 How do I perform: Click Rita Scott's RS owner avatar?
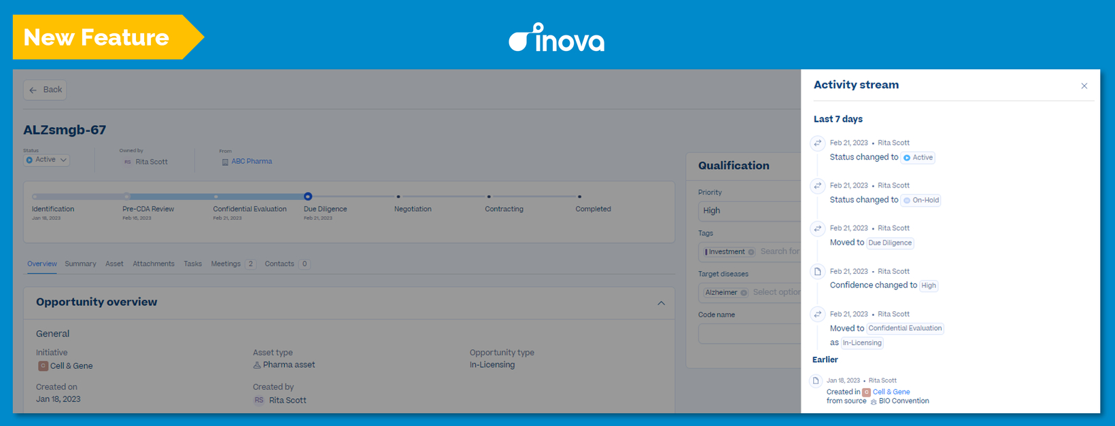click(x=127, y=162)
